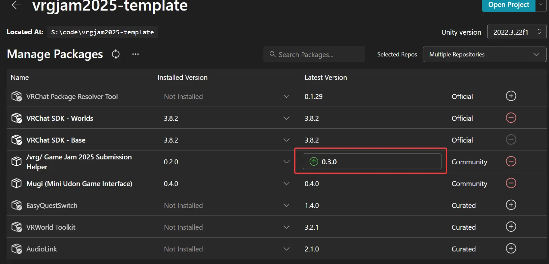549x264 pixels.
Task: Click latest version 2.1.0 for AudioLink
Action: tap(312, 249)
